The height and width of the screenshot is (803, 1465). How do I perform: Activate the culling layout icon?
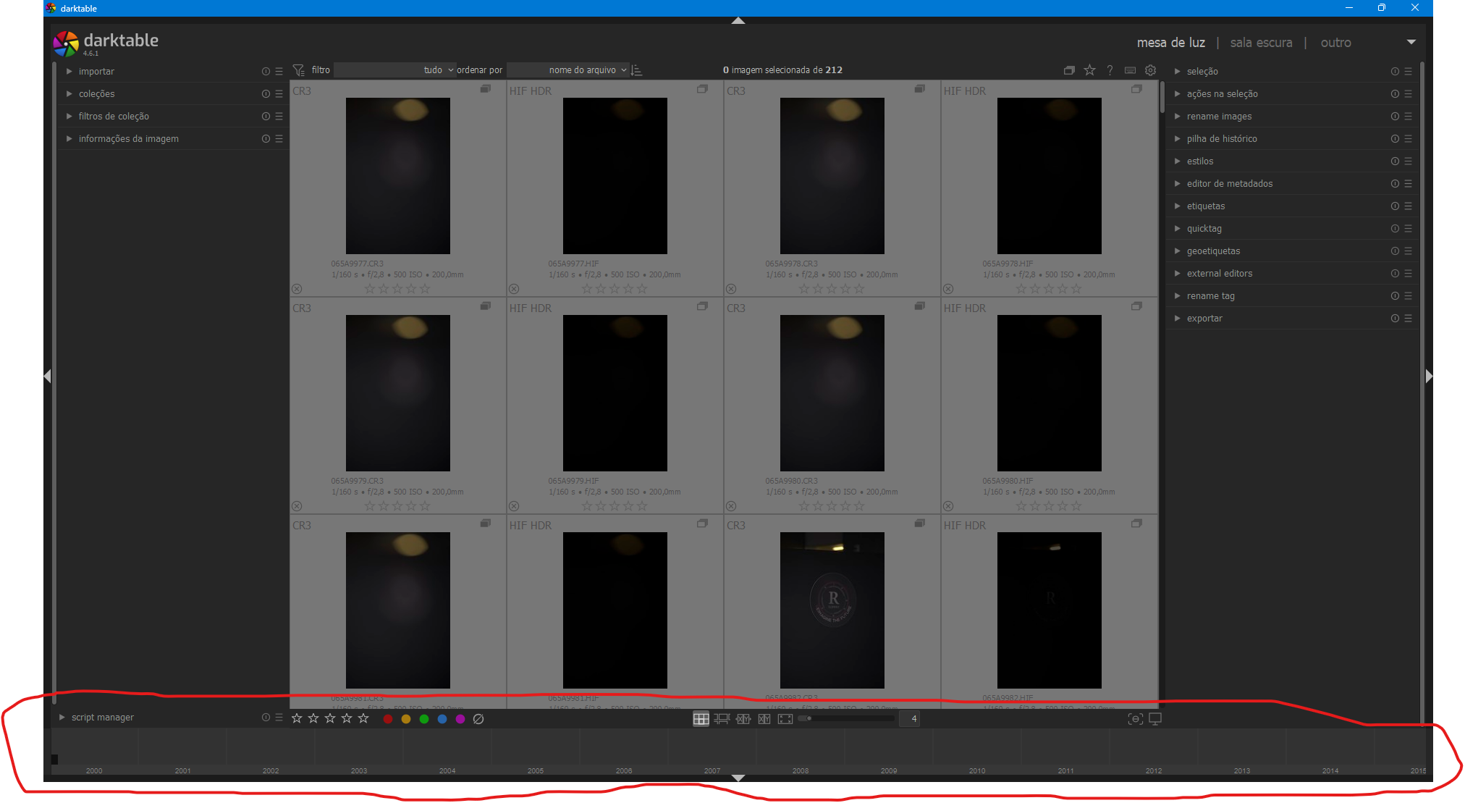click(x=743, y=719)
